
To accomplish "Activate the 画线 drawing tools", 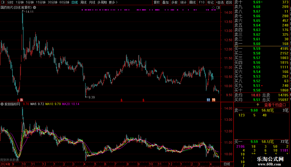I will [192, 2].
